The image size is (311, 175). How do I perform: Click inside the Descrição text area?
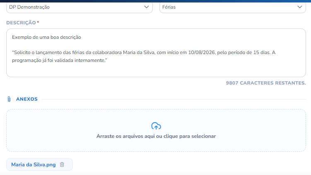pyautogui.click(x=156, y=53)
